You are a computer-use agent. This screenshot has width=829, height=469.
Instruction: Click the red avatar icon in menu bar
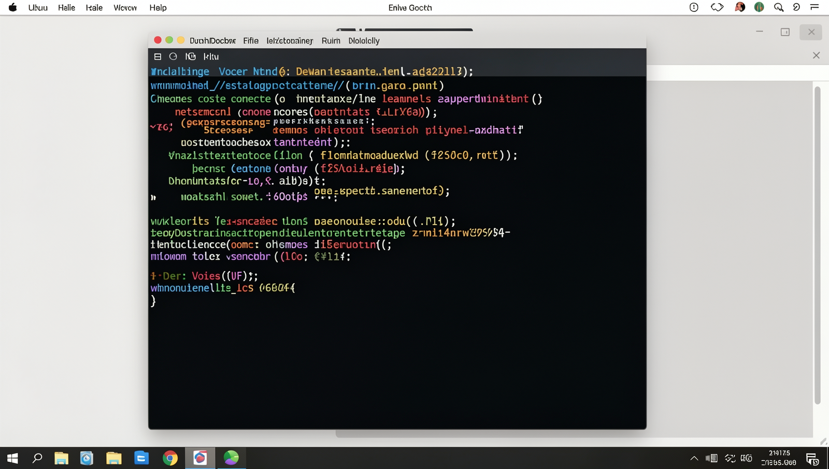[740, 7]
